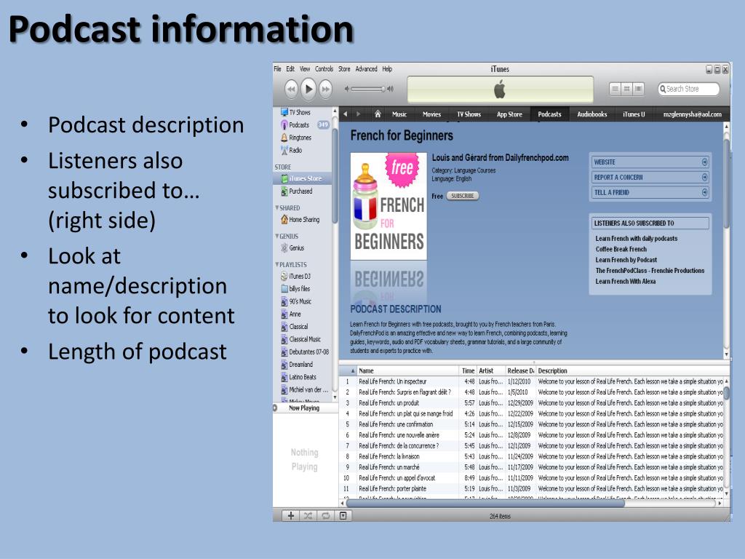Open the TV Shows store tab
745x559 pixels.
(x=469, y=114)
